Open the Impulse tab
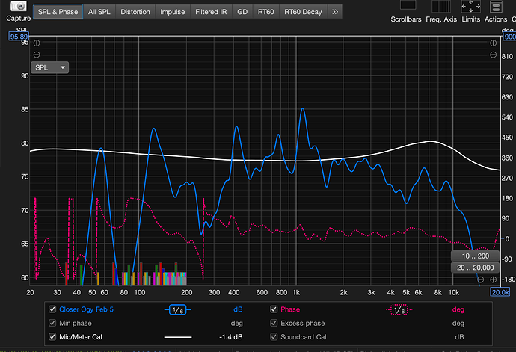This screenshot has width=516, height=352. coord(173,12)
